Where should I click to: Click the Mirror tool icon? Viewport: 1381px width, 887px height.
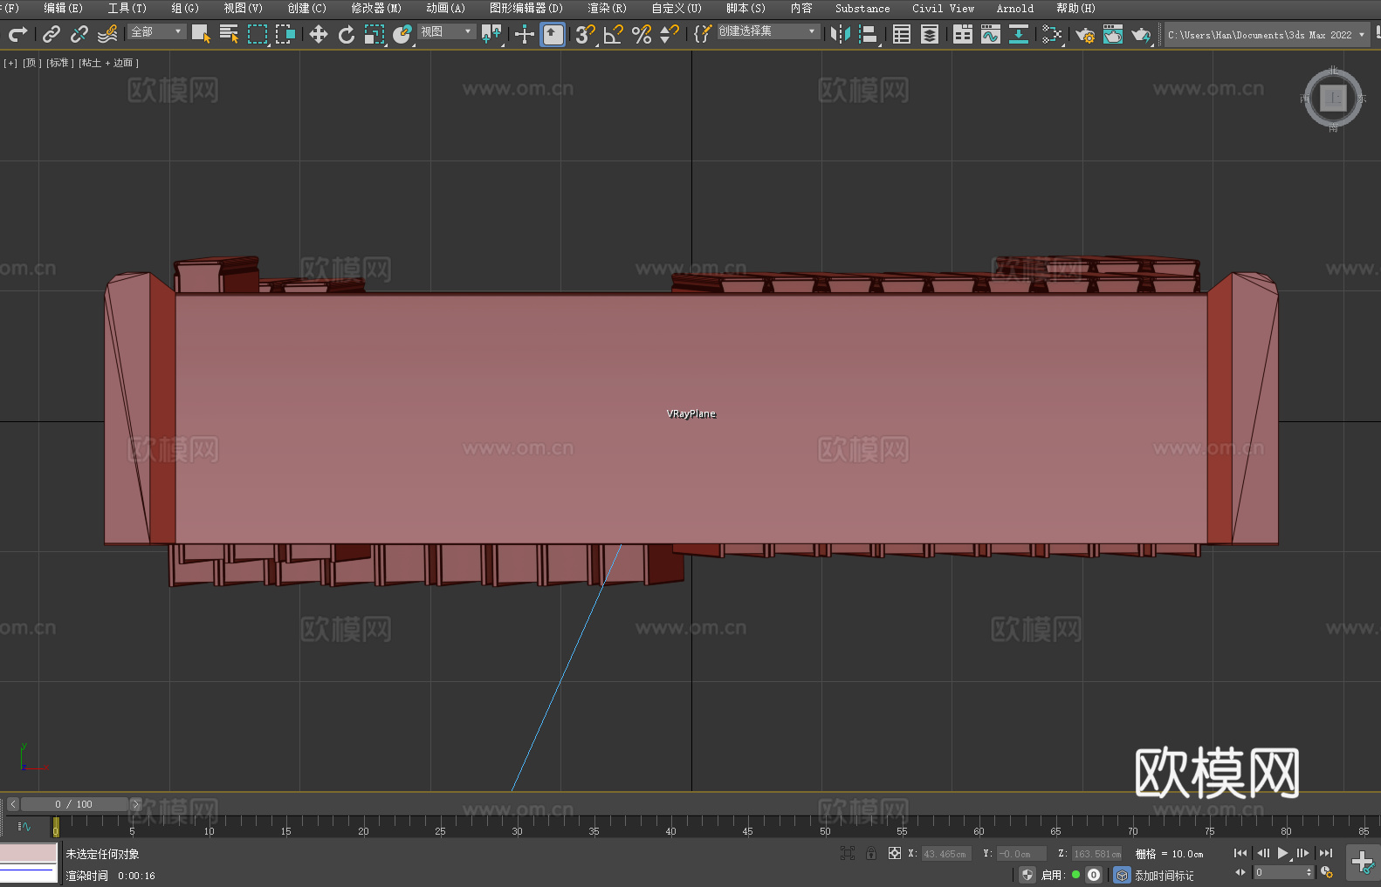[841, 34]
